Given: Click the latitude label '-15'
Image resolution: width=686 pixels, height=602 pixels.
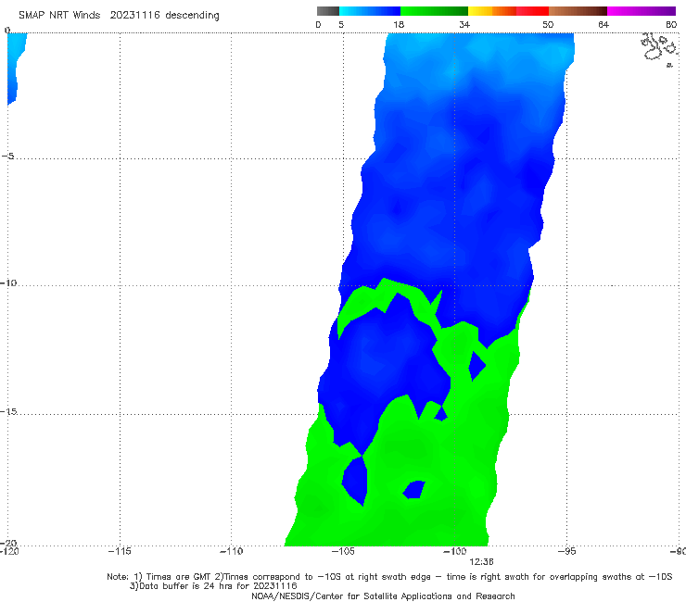Looking at the screenshot, I should (8, 411).
